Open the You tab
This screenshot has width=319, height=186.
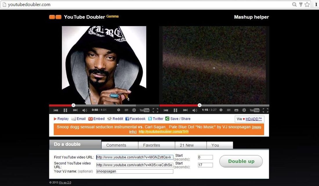pyautogui.click(x=220, y=145)
